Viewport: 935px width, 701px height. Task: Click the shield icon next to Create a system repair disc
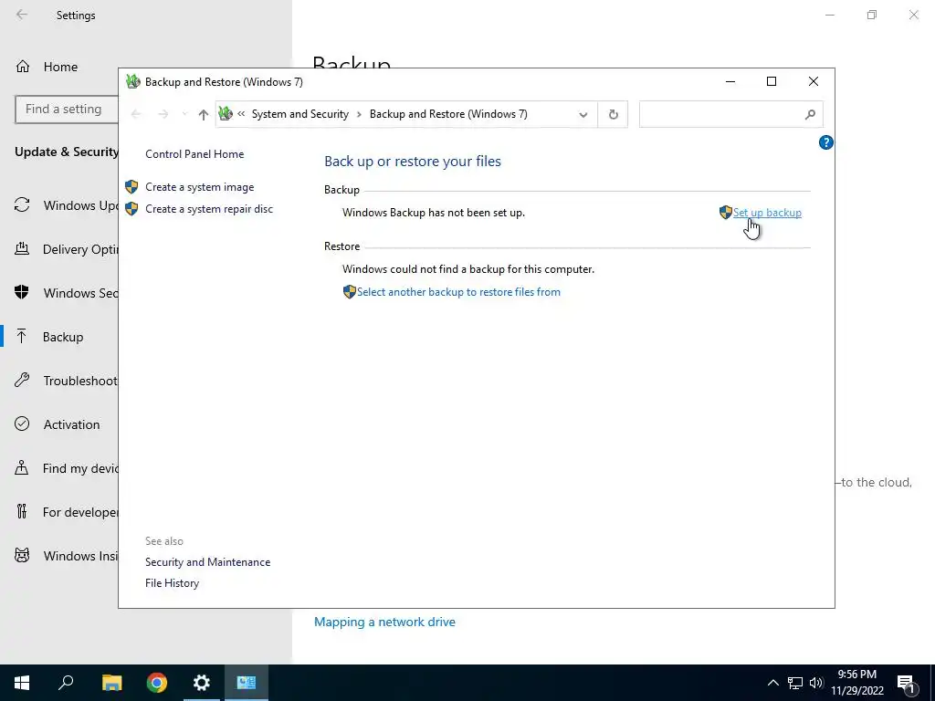click(x=131, y=209)
